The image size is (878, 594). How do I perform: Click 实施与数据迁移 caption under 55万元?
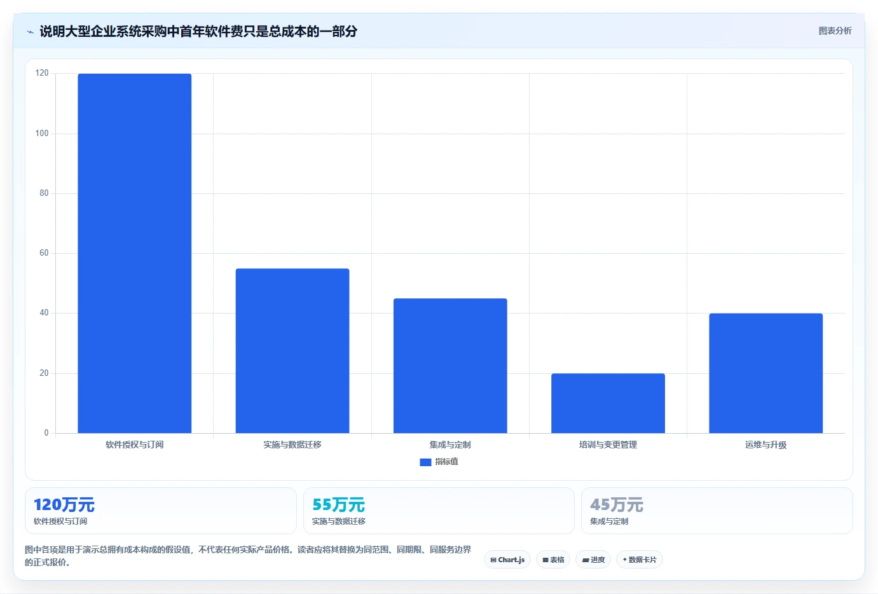tap(339, 521)
